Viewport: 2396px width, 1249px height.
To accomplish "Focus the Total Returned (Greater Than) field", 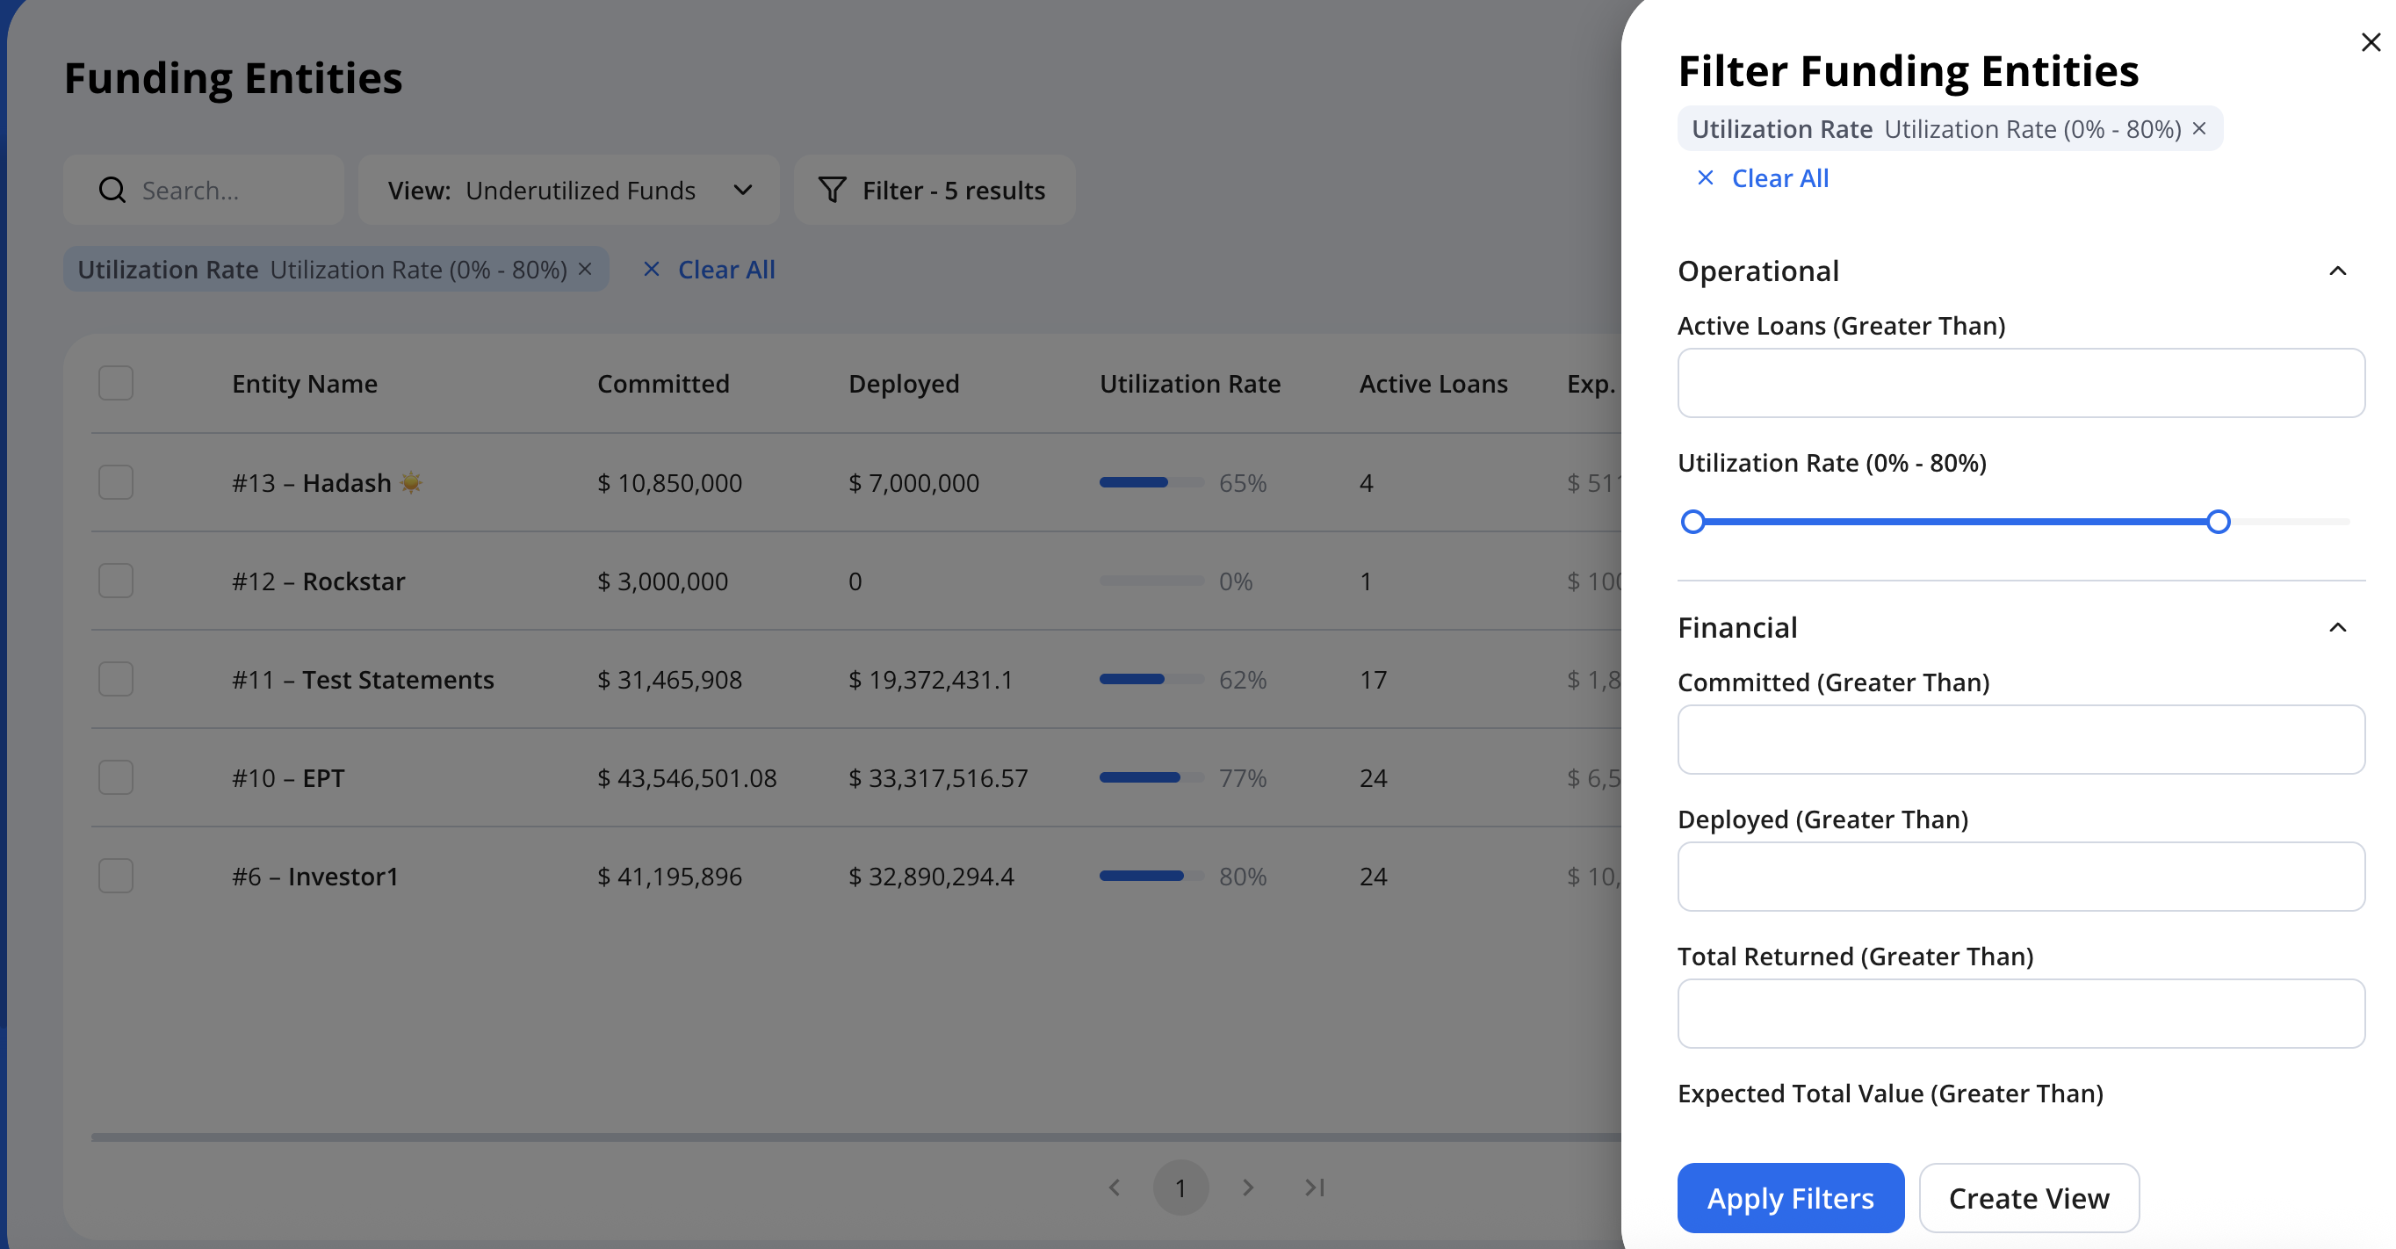I will (x=2021, y=1014).
